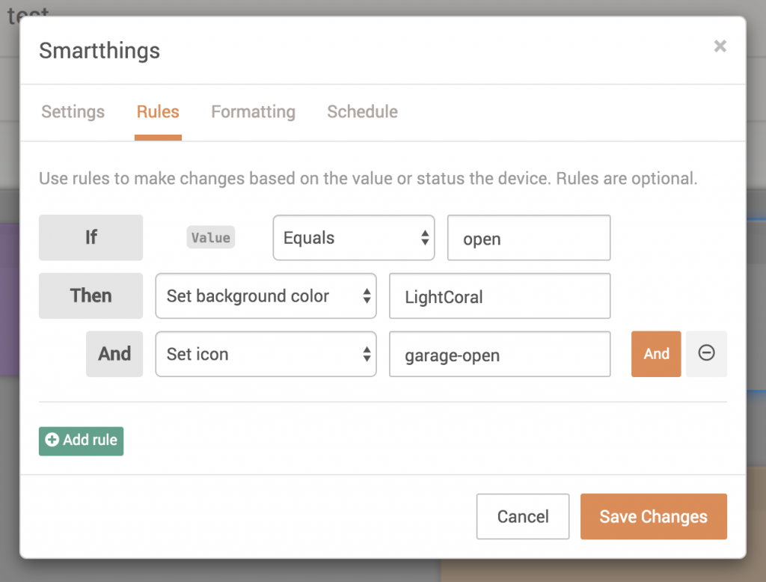
Task: Click the Value tag in If row
Action: (x=210, y=237)
